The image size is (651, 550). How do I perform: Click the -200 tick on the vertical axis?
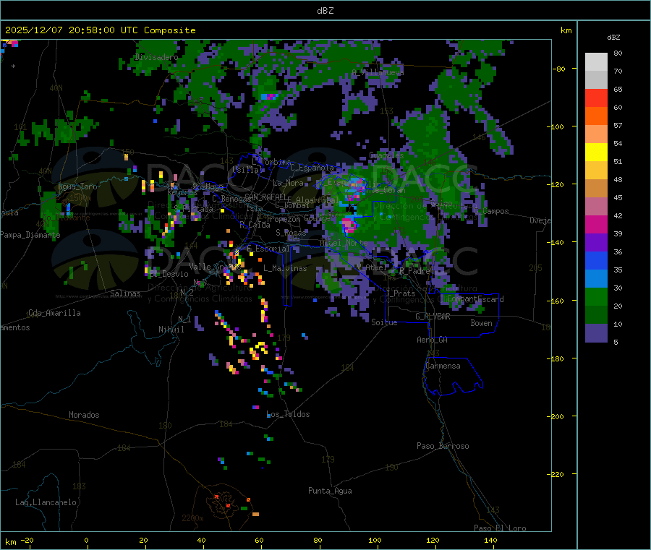556,416
